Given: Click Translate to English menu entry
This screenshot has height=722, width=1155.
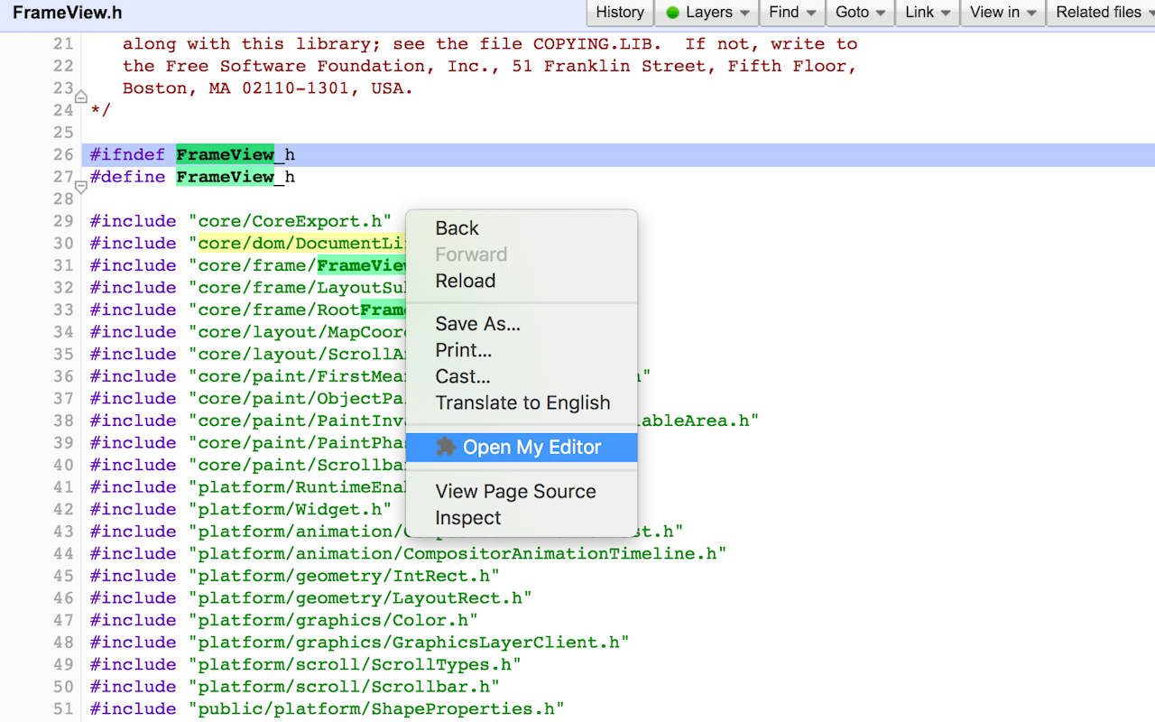Looking at the screenshot, I should pos(522,403).
